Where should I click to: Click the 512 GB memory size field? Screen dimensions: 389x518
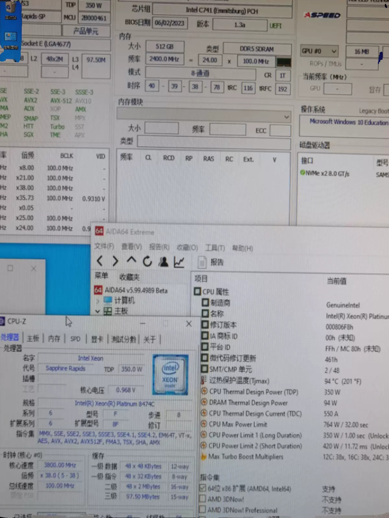[165, 47]
